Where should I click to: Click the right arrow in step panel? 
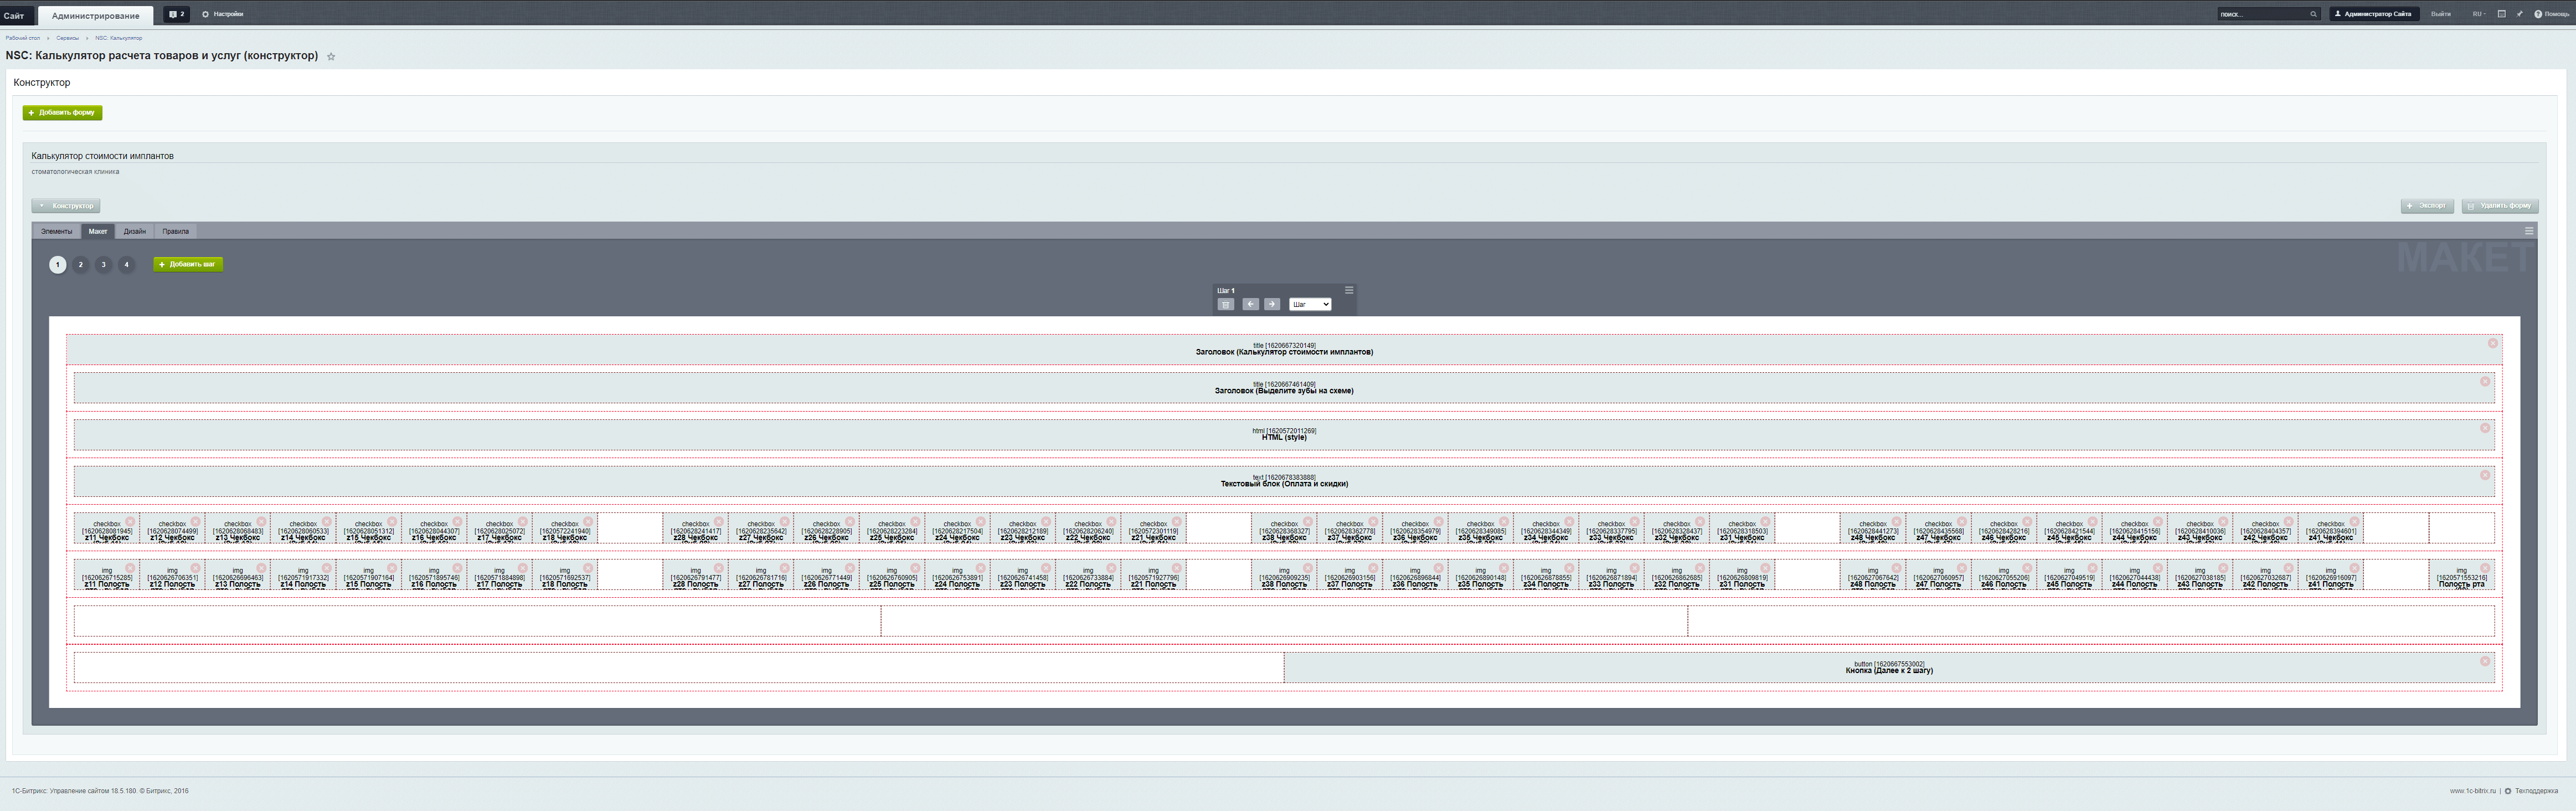coord(1272,304)
